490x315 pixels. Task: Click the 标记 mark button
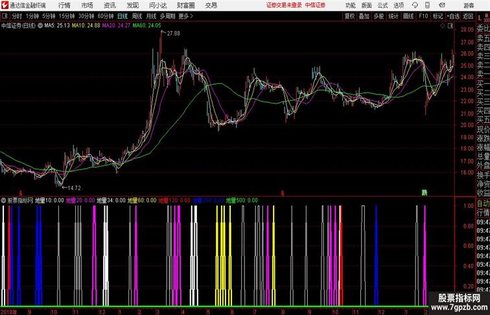tap(437, 16)
